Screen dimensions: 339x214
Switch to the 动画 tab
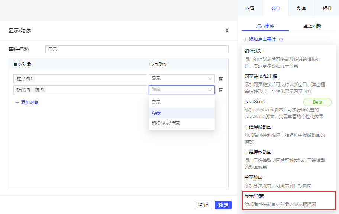pyautogui.click(x=301, y=8)
